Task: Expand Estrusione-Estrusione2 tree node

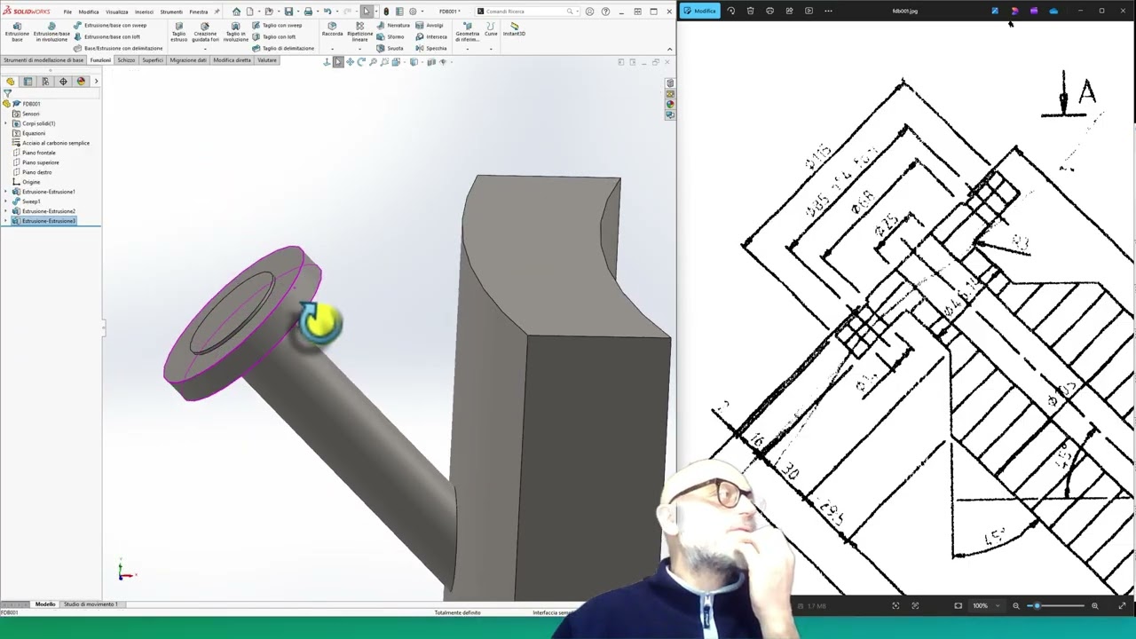Action: (x=6, y=211)
